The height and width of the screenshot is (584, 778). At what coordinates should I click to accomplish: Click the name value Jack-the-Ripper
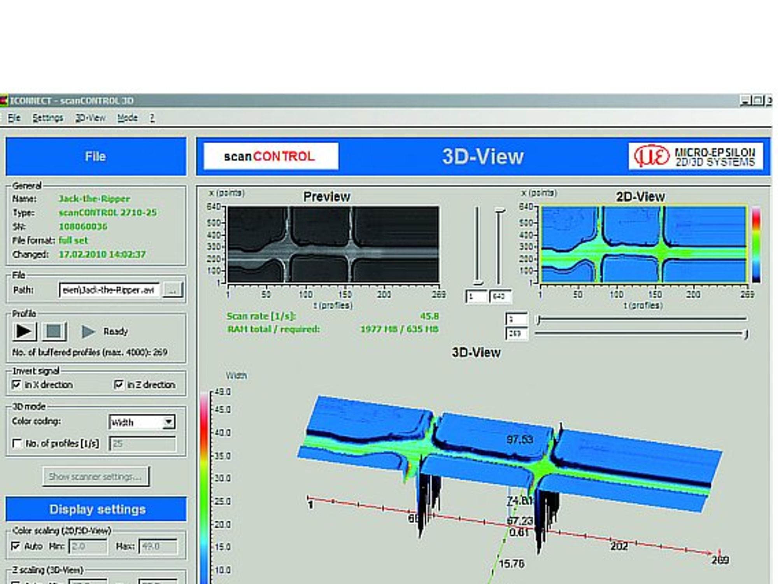(x=94, y=199)
